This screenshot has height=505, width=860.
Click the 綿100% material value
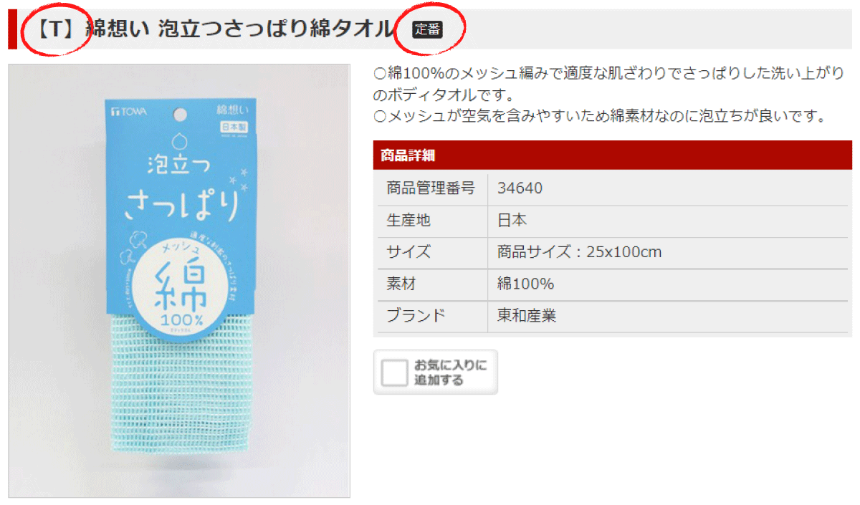525,284
